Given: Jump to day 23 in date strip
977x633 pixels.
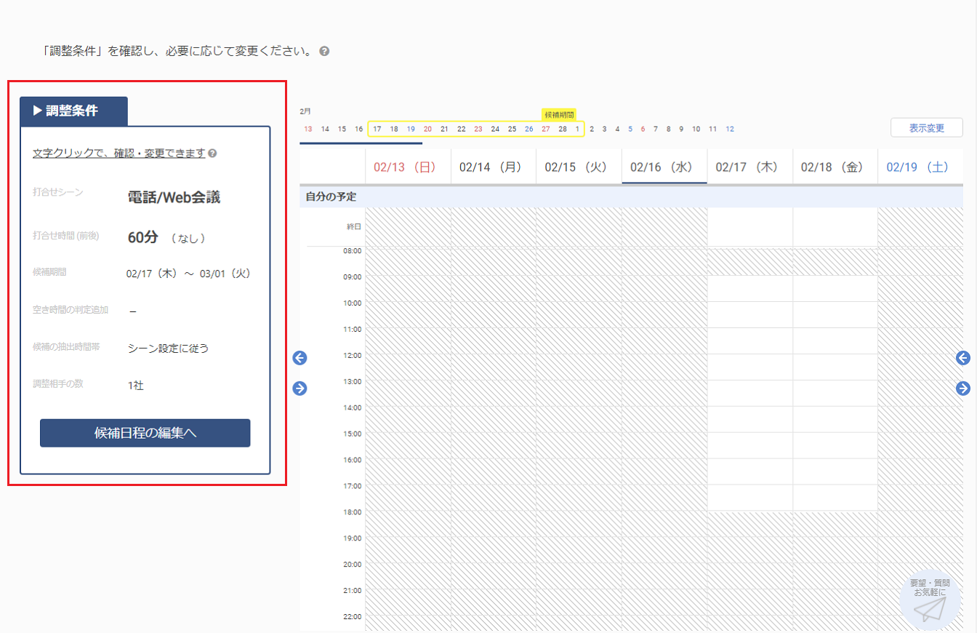Looking at the screenshot, I should 478,129.
